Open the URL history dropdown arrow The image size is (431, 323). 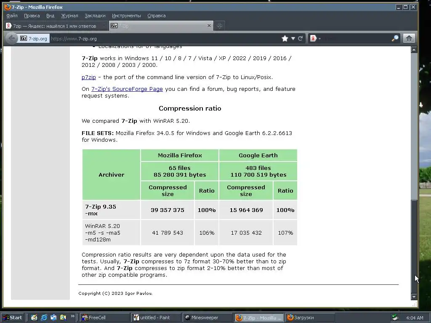click(x=293, y=38)
